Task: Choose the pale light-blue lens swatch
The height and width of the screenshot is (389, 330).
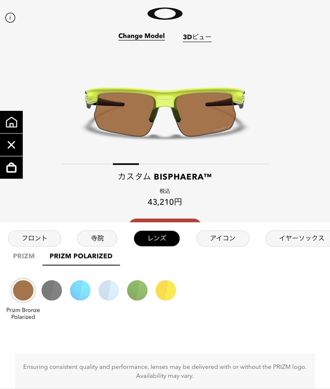Action: click(x=109, y=290)
